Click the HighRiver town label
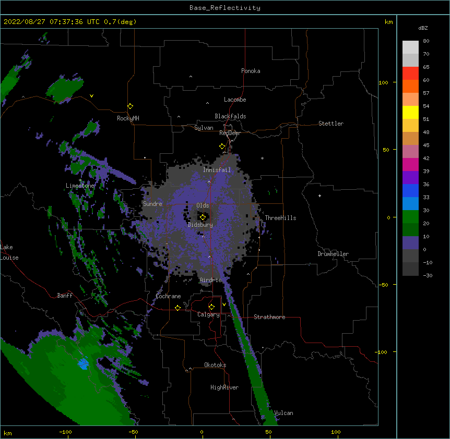This screenshot has height=439, width=450. click(x=224, y=387)
